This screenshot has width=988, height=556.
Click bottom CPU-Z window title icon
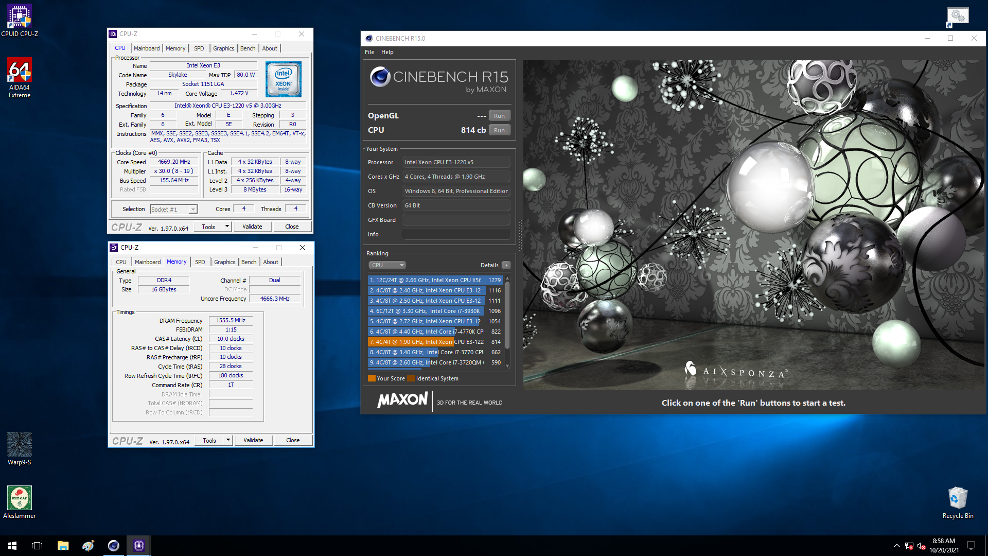click(x=114, y=248)
